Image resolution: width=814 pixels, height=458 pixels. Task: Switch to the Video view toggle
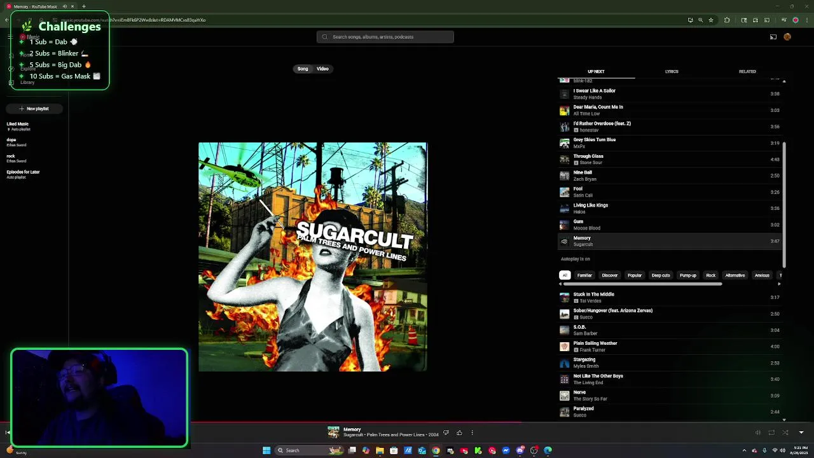pos(322,69)
